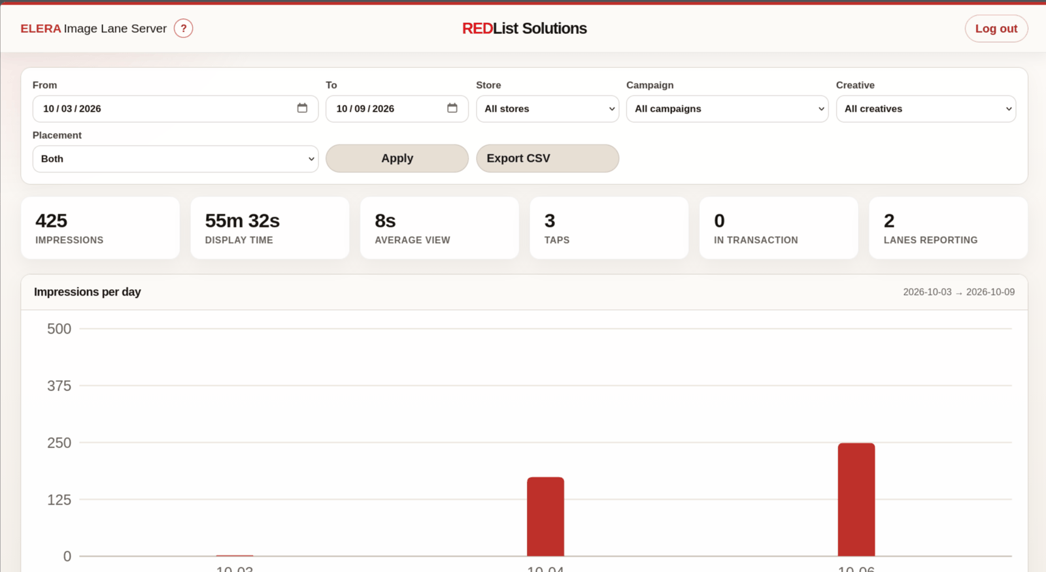Click the ELERA Image Lane Server label
The image size is (1046, 572).
pos(93,29)
